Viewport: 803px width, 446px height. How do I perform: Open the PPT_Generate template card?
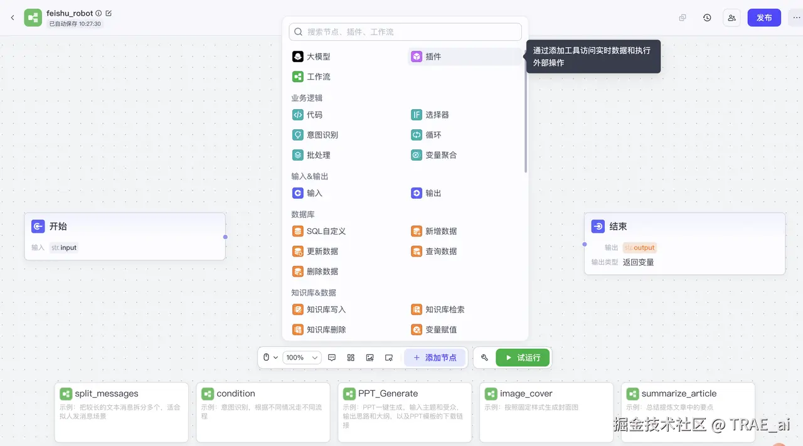(x=405, y=412)
